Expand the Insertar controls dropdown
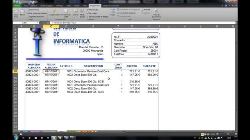 [76, 13]
